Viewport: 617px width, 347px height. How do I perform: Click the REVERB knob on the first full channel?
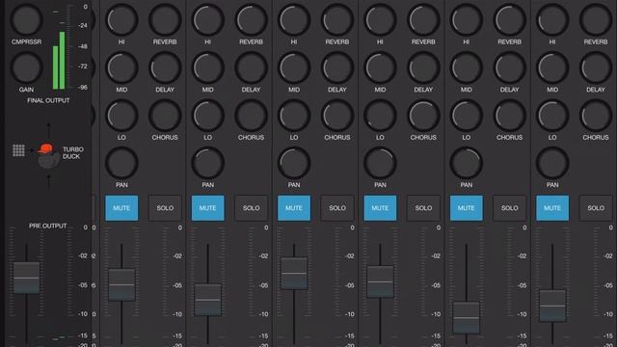pos(165,19)
